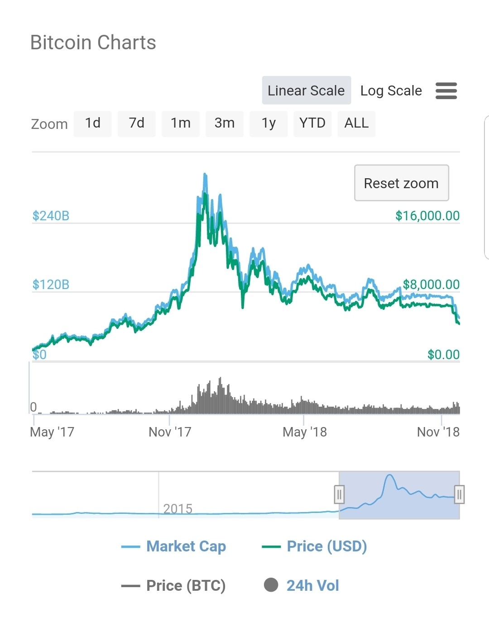Set zoom range to 1m
Viewport: 489px width, 617px height.
click(x=181, y=123)
